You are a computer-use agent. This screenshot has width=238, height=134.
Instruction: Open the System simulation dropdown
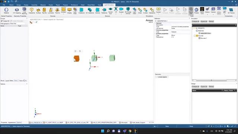pos(158,14)
